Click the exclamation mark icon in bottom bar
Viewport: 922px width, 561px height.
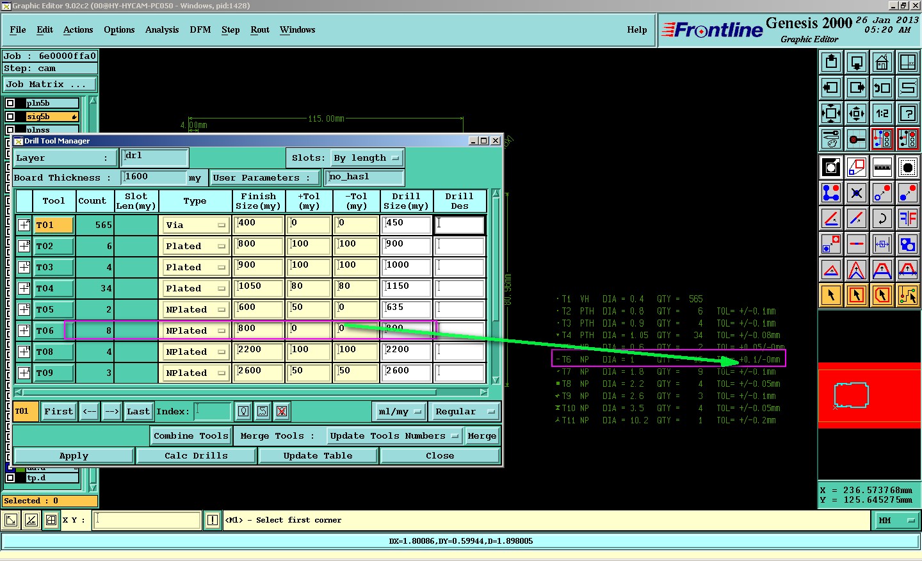tap(213, 521)
